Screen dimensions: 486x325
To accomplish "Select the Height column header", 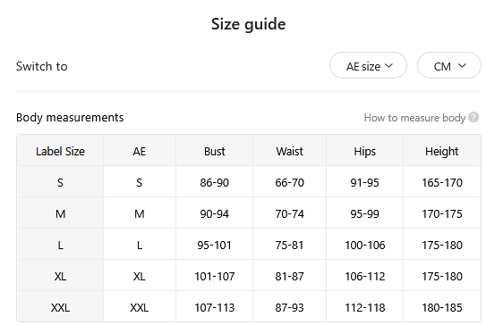I will click(441, 151).
